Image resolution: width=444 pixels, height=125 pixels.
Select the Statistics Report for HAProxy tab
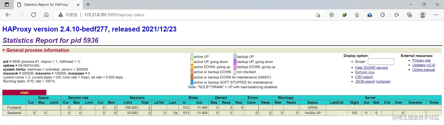click(48, 5)
